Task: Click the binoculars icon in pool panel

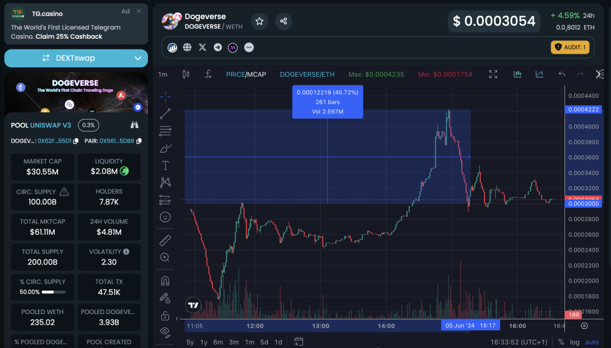Action: (134, 125)
